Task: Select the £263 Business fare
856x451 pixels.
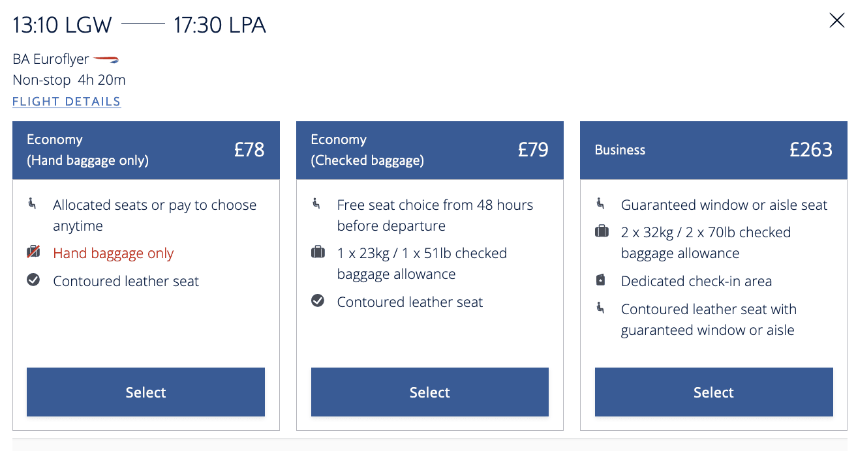Action: click(x=714, y=392)
